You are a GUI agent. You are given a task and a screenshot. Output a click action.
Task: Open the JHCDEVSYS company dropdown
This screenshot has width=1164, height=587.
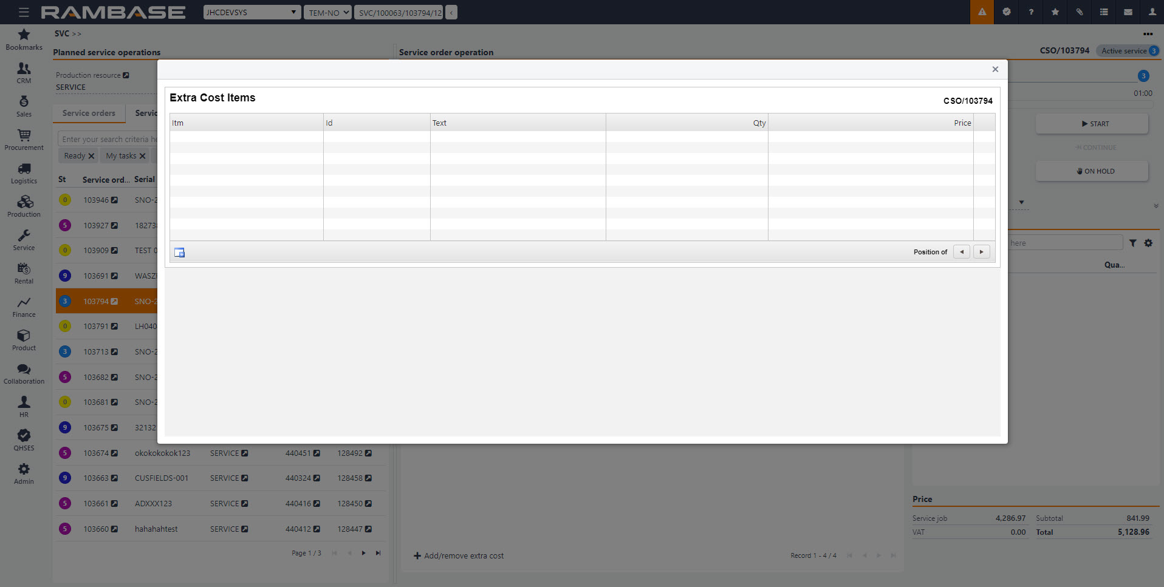(252, 12)
